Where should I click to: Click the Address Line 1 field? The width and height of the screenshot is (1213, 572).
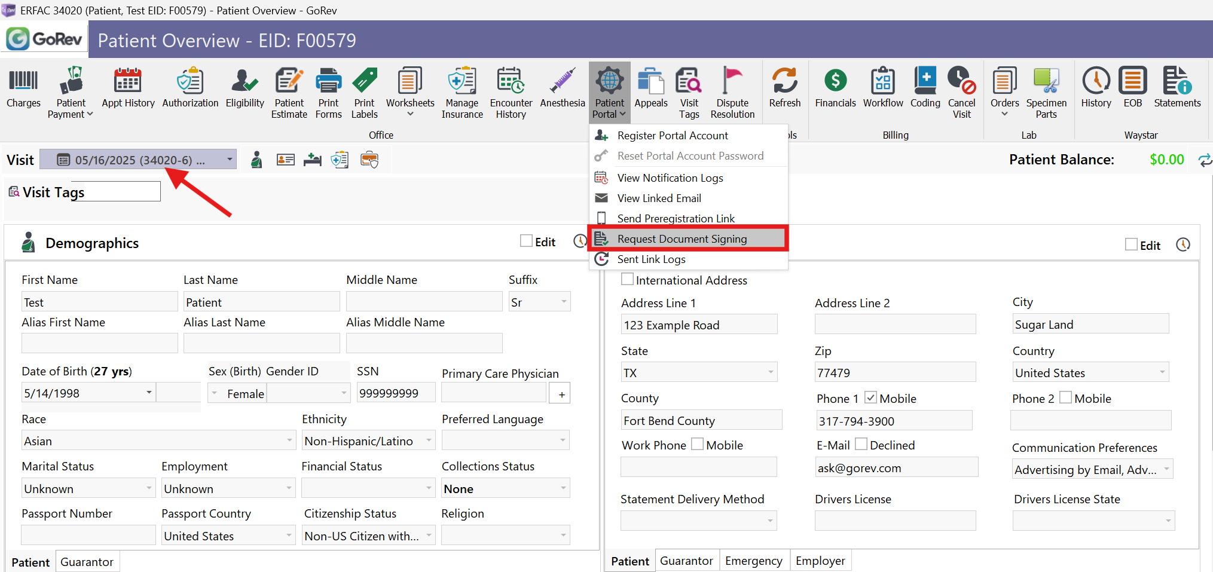[698, 325]
